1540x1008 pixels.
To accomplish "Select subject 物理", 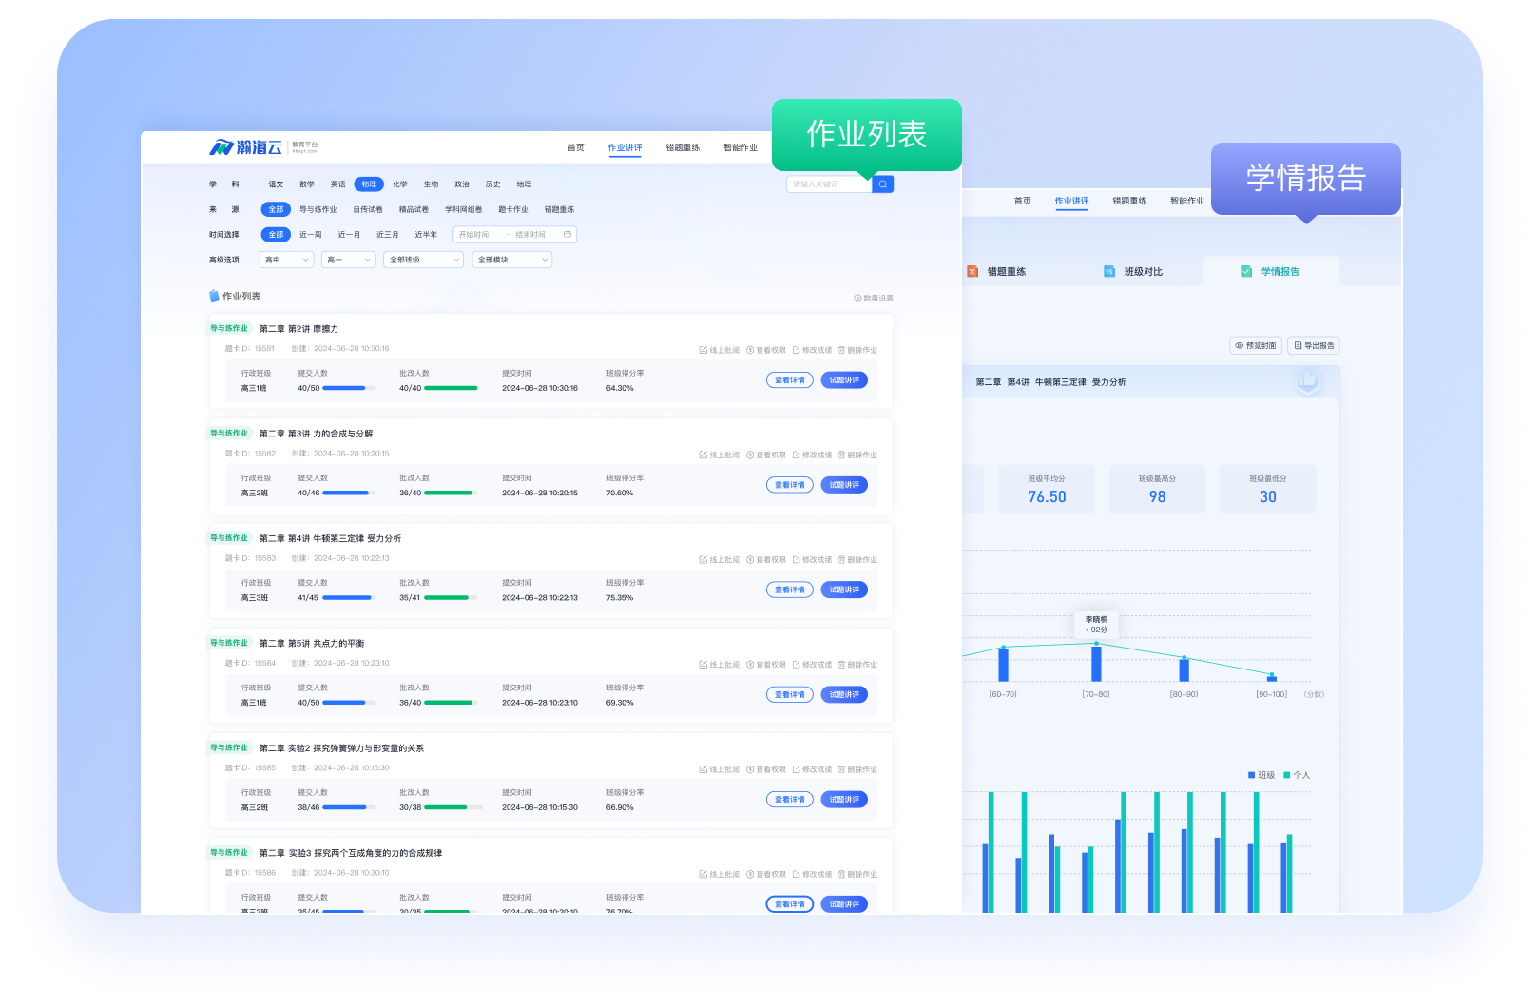I will tap(369, 184).
